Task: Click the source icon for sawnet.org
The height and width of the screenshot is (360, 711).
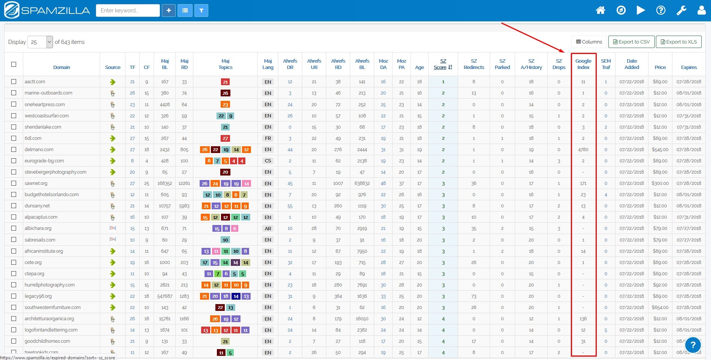Action: (x=113, y=184)
